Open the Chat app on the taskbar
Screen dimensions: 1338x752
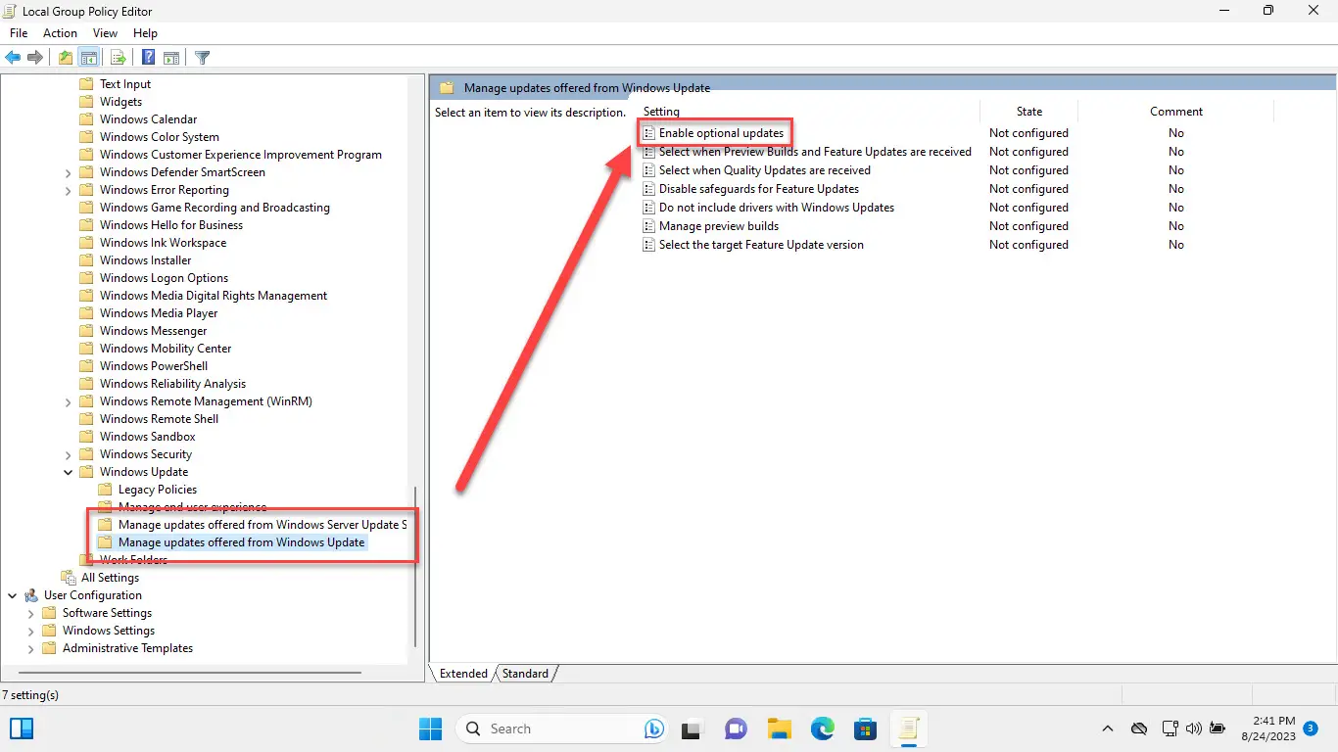[x=736, y=728]
